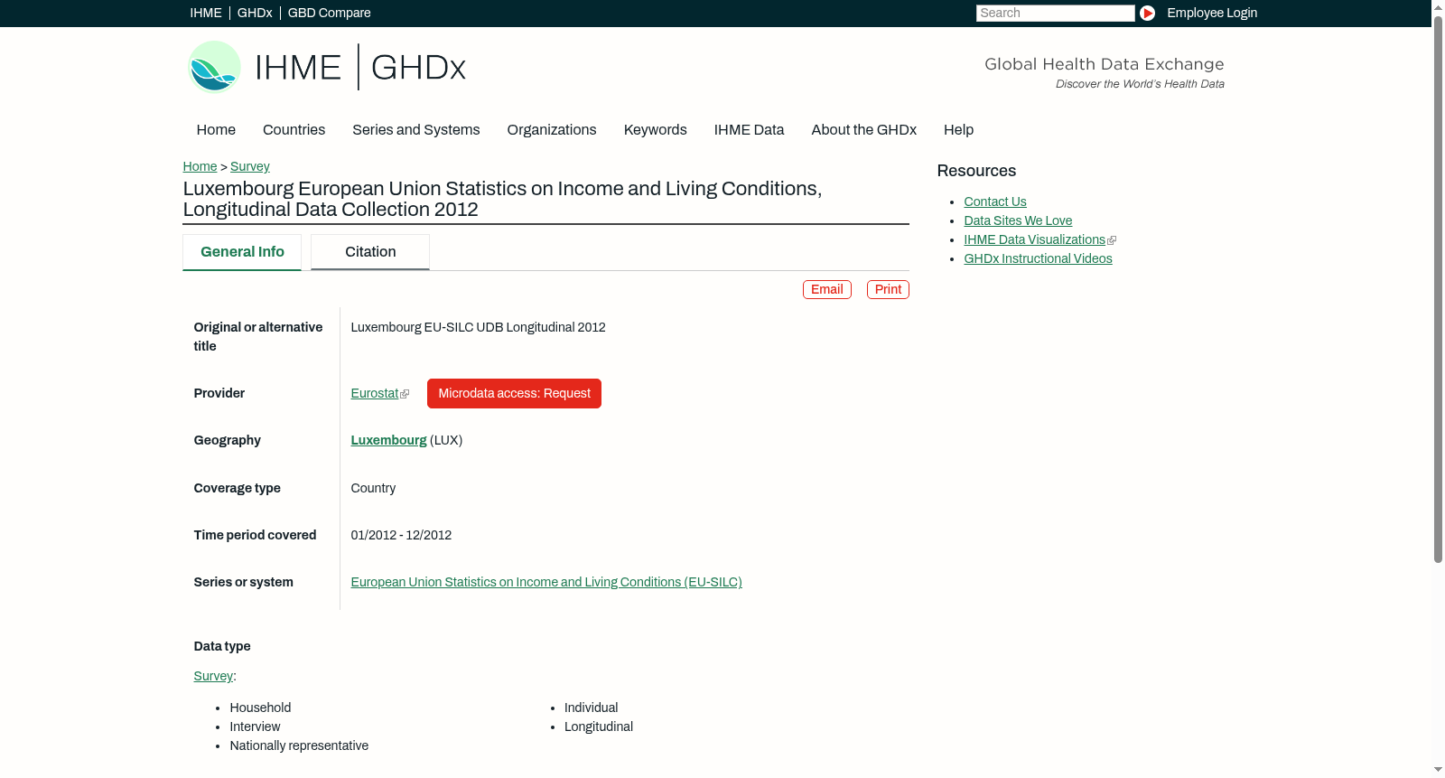The height and width of the screenshot is (778, 1445).
Task: Click the GHDx wordmark in the header
Action: tap(418, 68)
